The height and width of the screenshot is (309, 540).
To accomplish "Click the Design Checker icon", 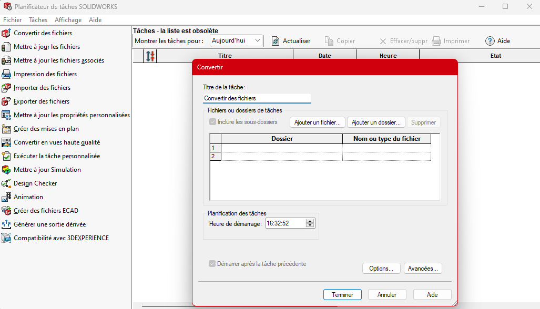I will (6, 183).
